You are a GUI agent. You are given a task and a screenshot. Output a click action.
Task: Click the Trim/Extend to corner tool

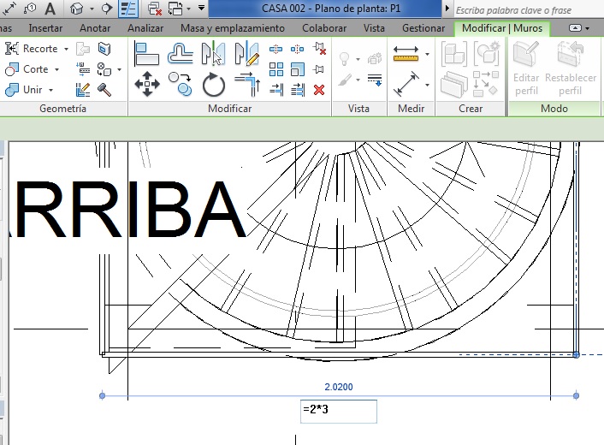246,85
